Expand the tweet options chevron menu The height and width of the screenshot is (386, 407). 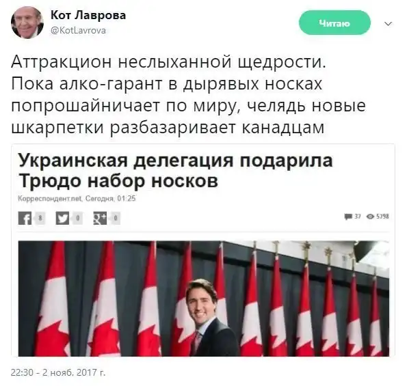(388, 24)
